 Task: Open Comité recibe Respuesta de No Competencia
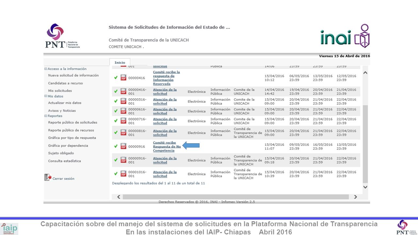point(167,147)
